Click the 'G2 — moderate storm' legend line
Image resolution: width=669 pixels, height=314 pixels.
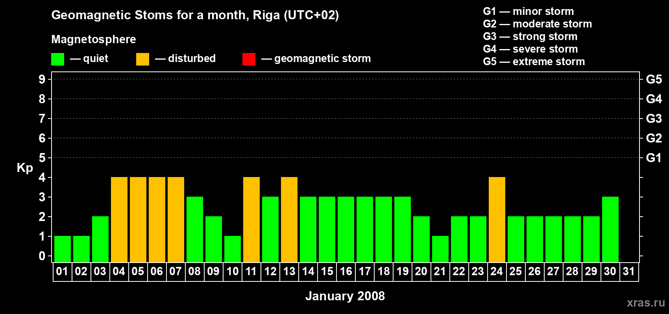pyautogui.click(x=538, y=24)
